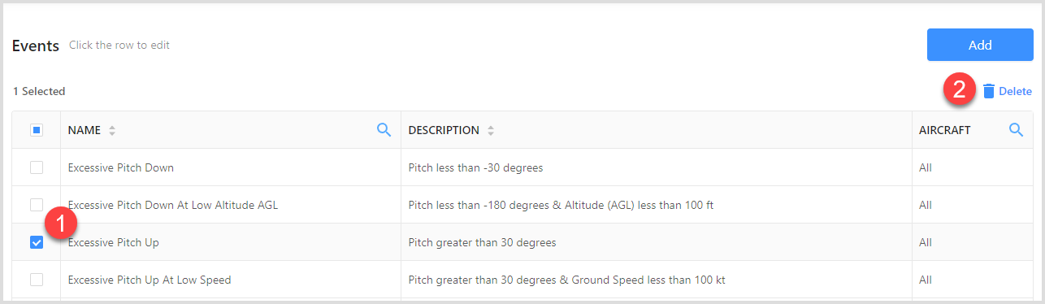
Task: Click the red number 2 marker
Action: tap(960, 89)
